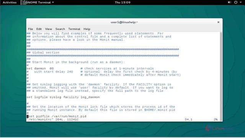Click the '## Global section' heading
Screen dimensions: 245x138
tap(43, 53)
